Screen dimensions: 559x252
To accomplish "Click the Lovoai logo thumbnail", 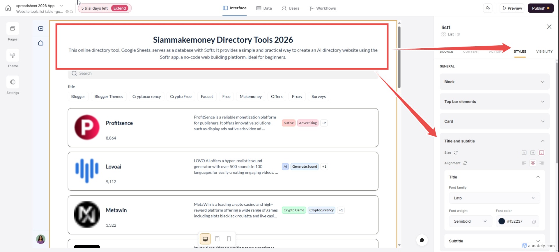I will [x=87, y=171].
